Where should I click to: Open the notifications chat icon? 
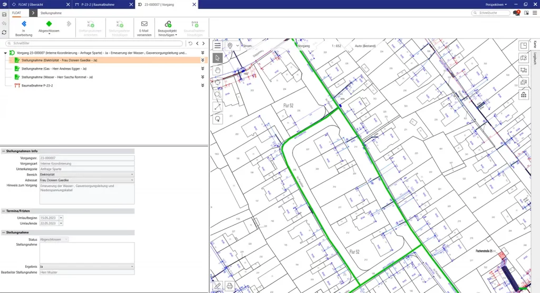[517, 13]
